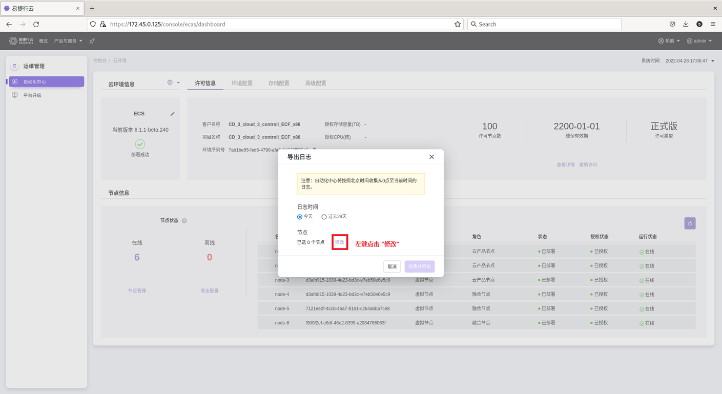Collapse the sidebar using the menu icon

14,66
